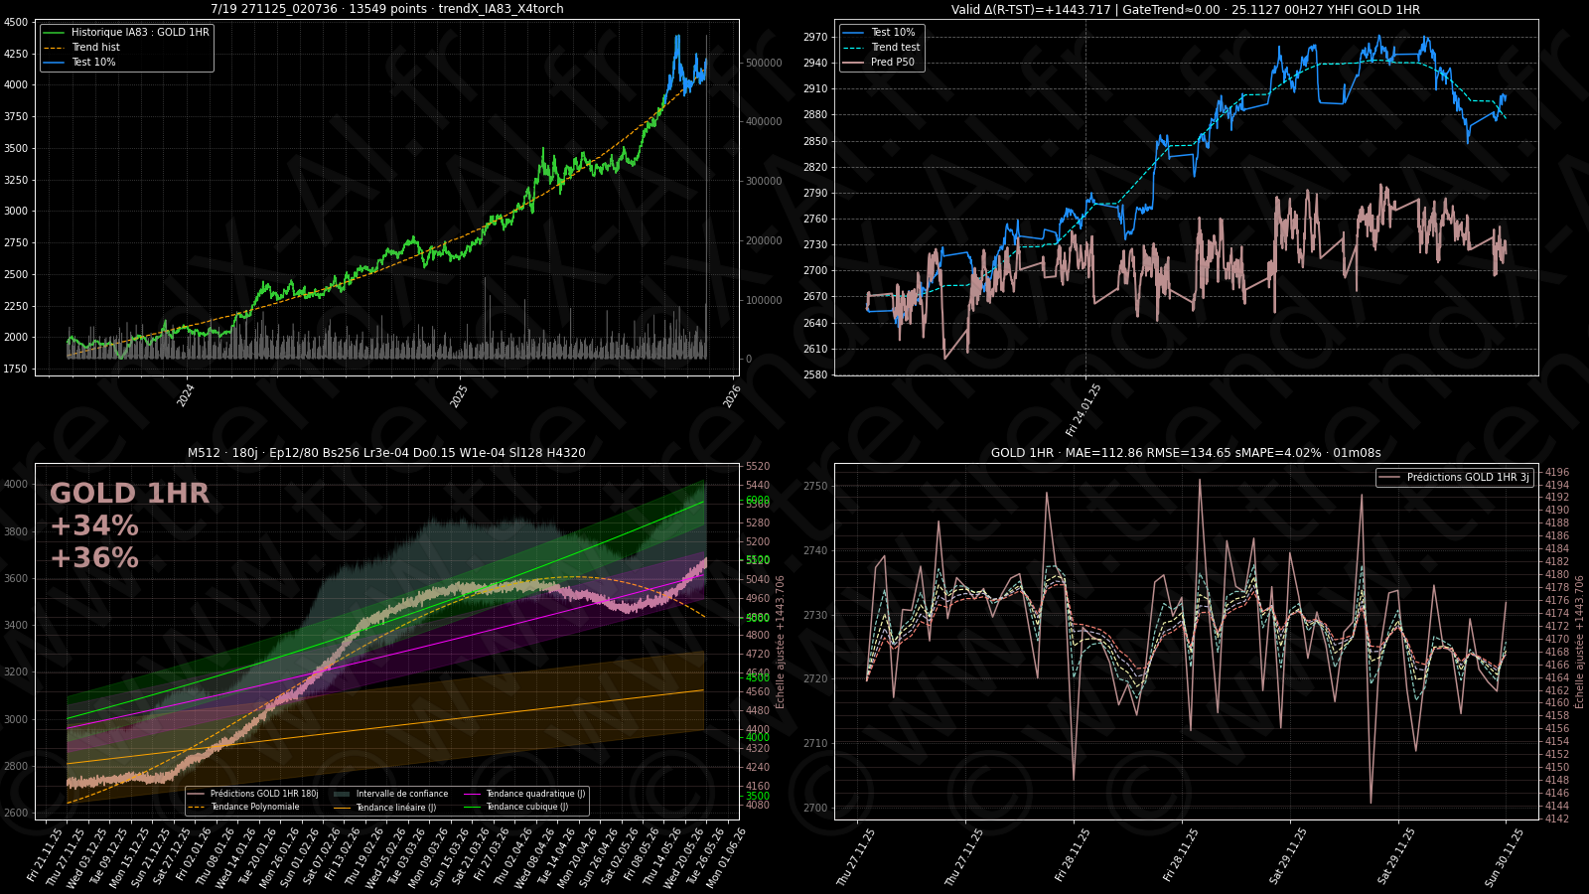The image size is (1589, 894).
Task: Click the 'Historique IA83 : GOLD 1HR' legend entry
Action: pyautogui.click(x=139, y=32)
